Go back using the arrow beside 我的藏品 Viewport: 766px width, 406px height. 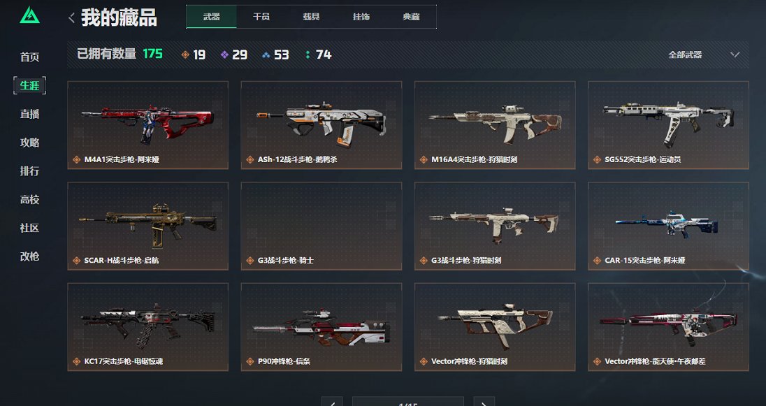[71, 18]
